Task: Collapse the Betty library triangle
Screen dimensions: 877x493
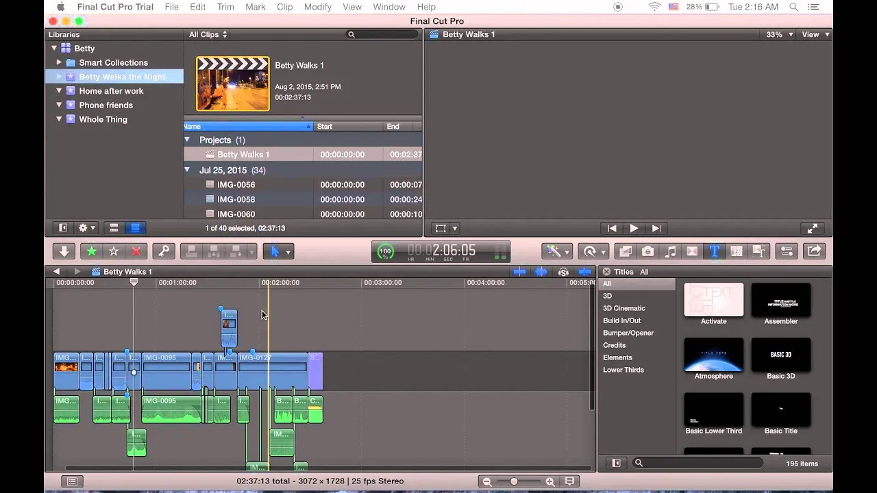Action: click(x=54, y=48)
